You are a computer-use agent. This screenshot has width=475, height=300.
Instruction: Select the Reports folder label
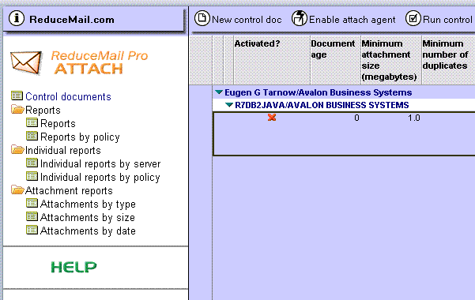43,111
